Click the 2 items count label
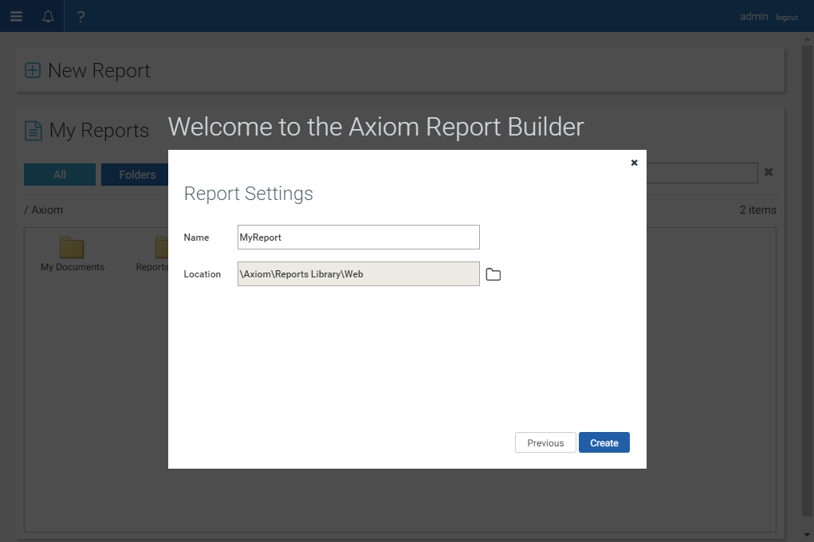Image resolution: width=814 pixels, height=542 pixels. point(757,210)
